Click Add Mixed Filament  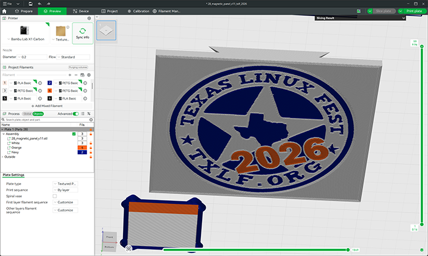pos(47,106)
